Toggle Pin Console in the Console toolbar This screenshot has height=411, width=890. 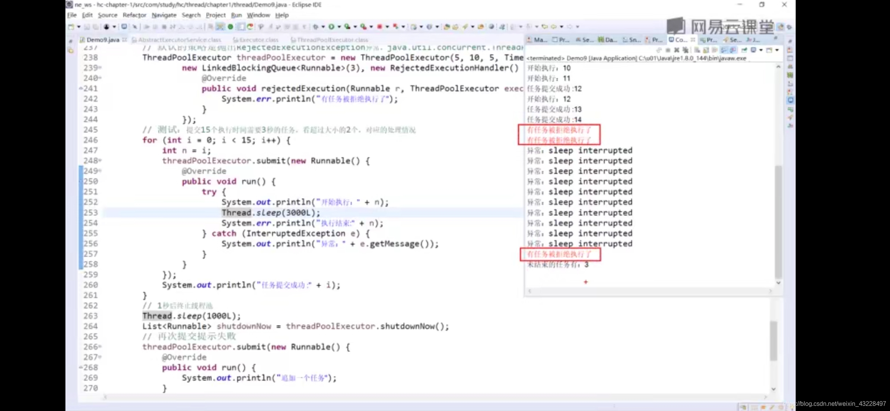pyautogui.click(x=744, y=50)
